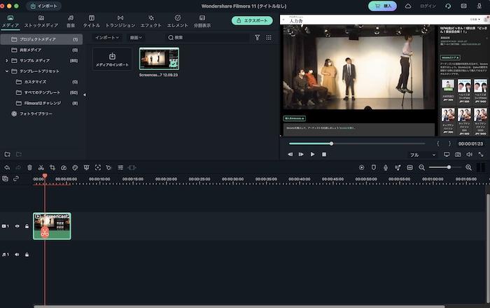Click the audio equalizer adjust icon
Viewport: 490px width, 308px height.
point(120,168)
